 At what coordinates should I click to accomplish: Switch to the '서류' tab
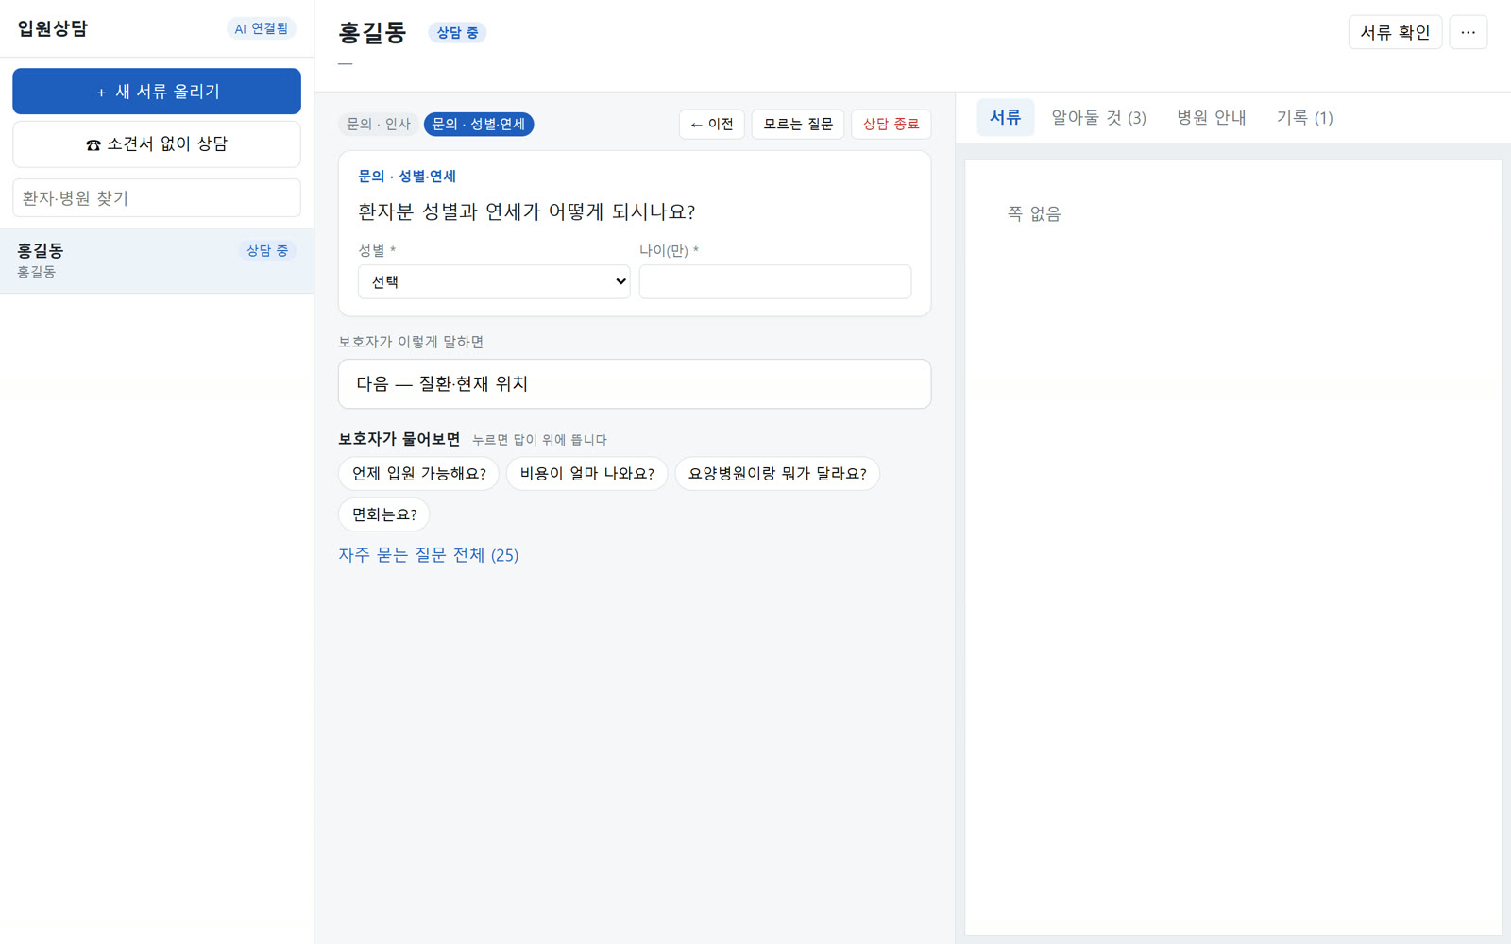tap(1005, 118)
